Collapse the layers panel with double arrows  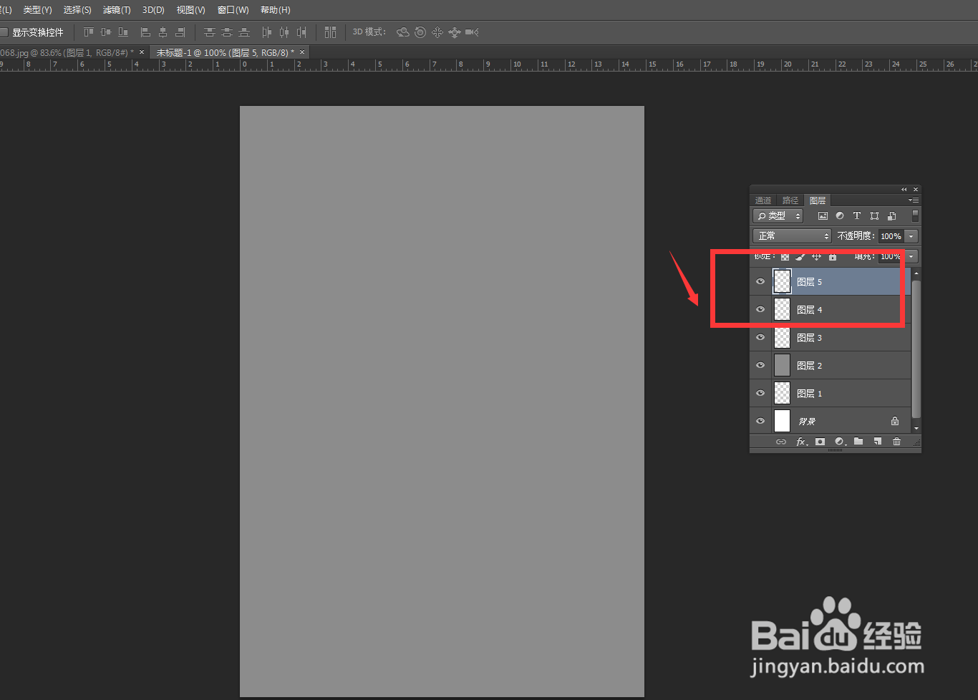pos(904,190)
